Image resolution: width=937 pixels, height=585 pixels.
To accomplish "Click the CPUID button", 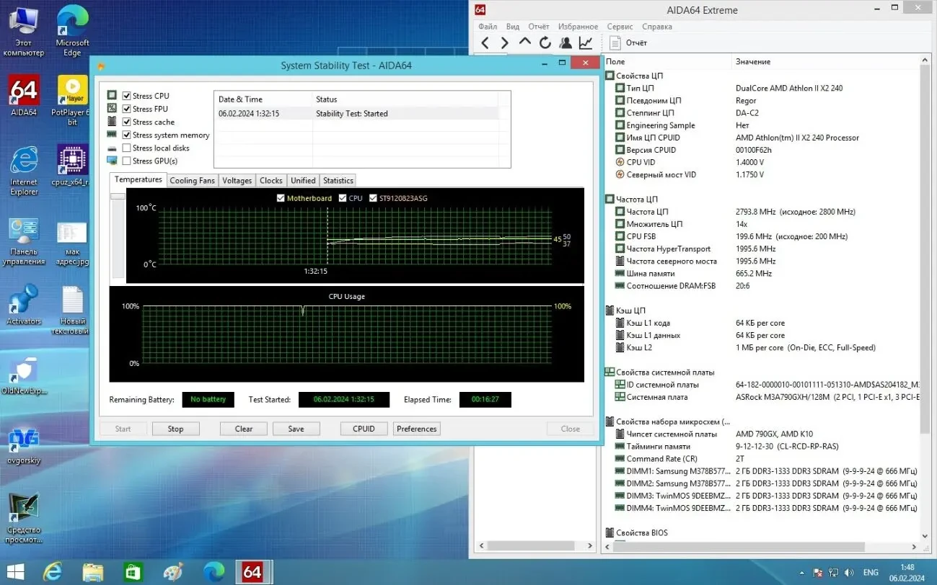I will tap(364, 428).
